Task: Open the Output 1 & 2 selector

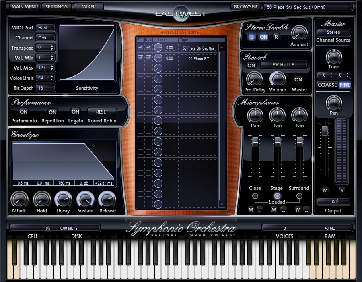Action: click(333, 201)
